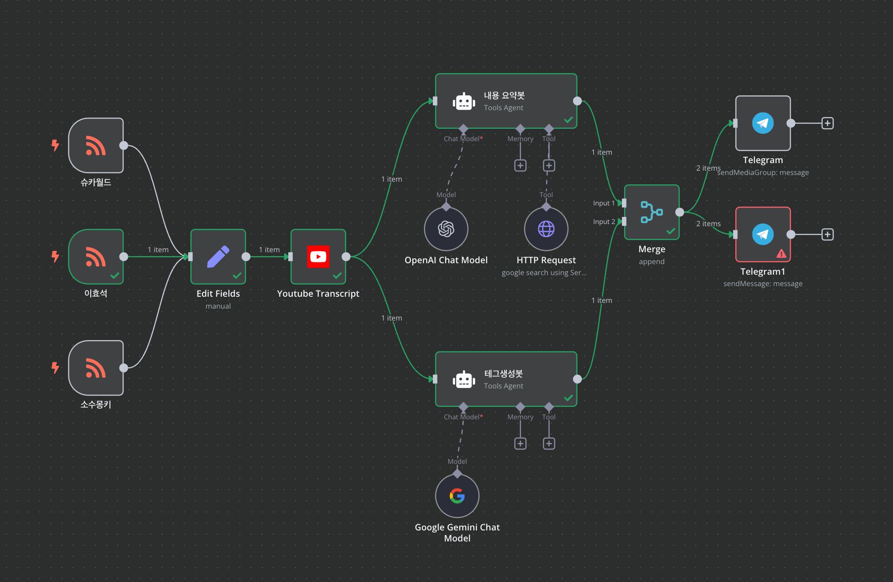Open the 내용 요약봇 Tools Agent node
The image size is (893, 582).
click(506, 101)
